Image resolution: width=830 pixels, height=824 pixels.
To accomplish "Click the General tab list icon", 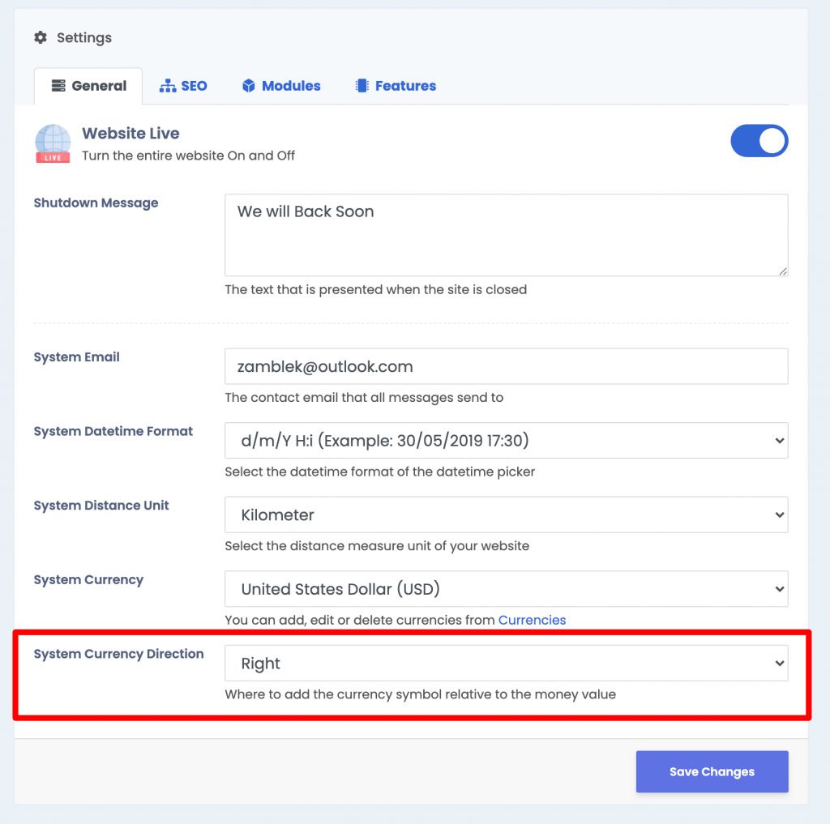I will coord(58,86).
